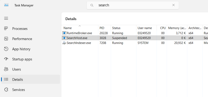This screenshot has height=97, width=208.
Task: Click the Performance sidebar icon
Action: (x=6, y=39)
